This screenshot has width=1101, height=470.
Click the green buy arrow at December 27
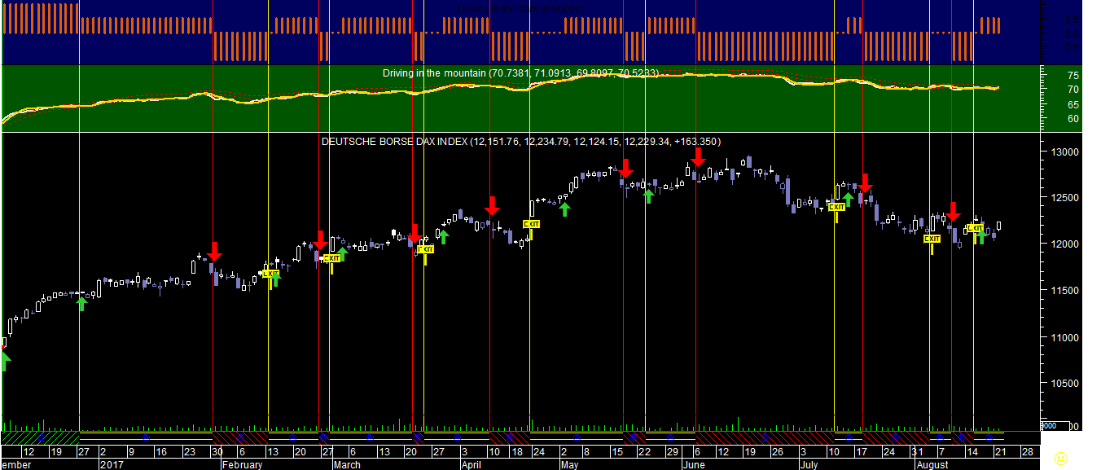tap(81, 302)
